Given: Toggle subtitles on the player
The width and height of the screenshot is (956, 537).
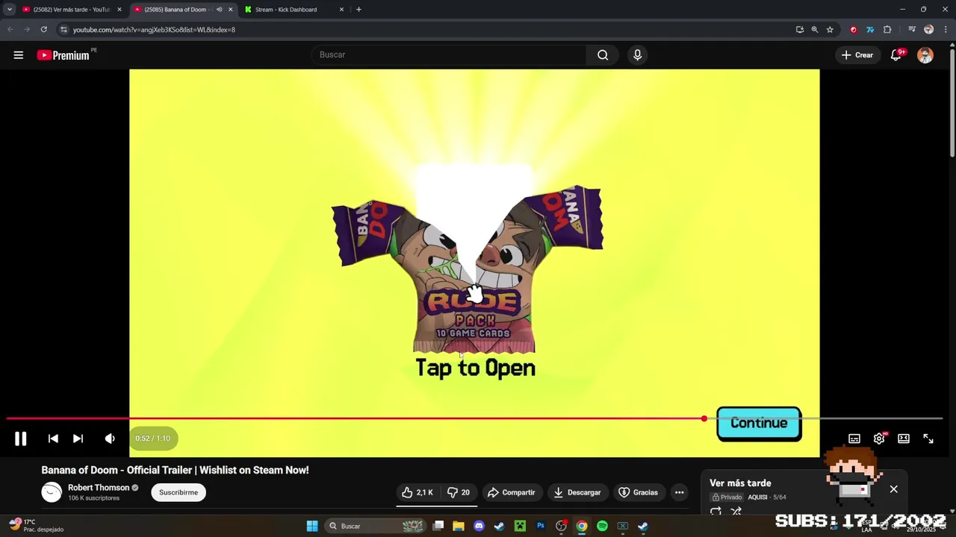Looking at the screenshot, I should pos(854,439).
